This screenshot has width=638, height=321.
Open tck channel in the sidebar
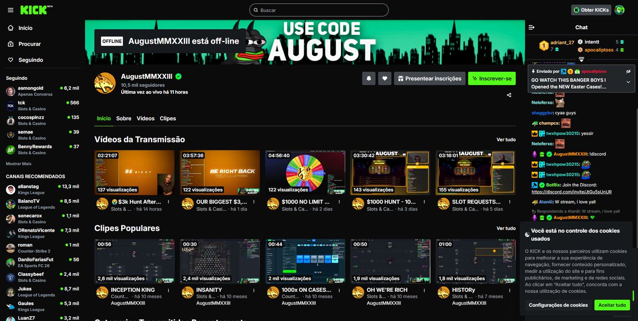[x=43, y=105]
